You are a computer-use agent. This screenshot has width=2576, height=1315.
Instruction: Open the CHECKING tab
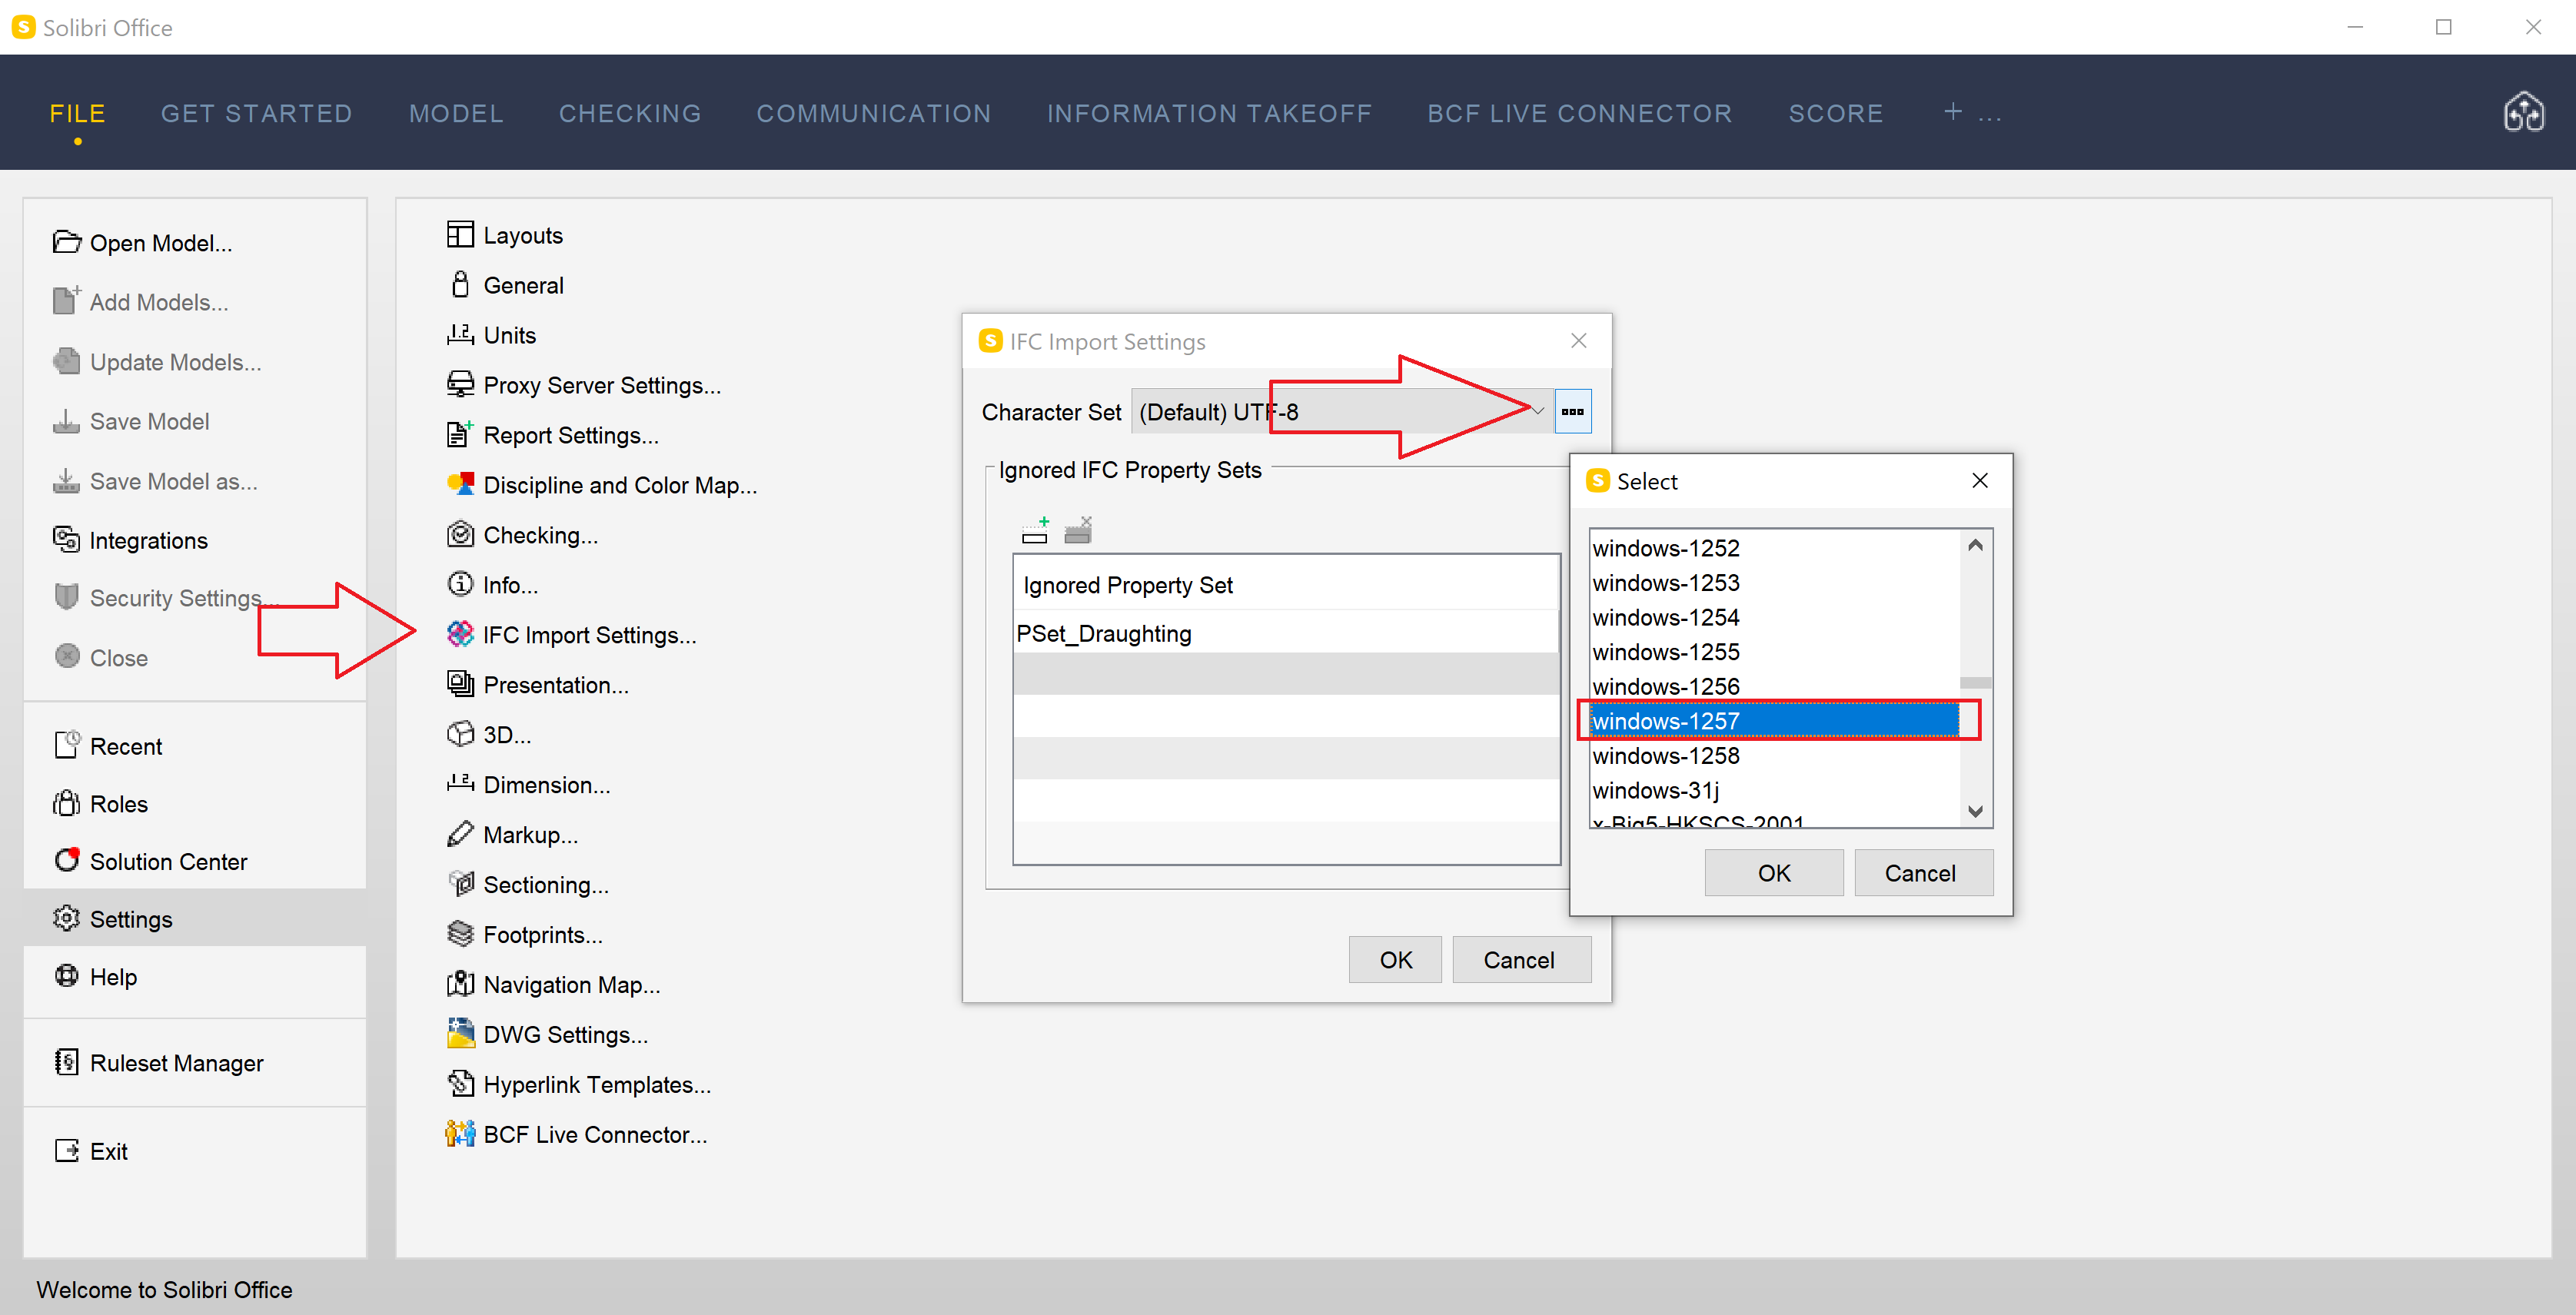pos(629,113)
